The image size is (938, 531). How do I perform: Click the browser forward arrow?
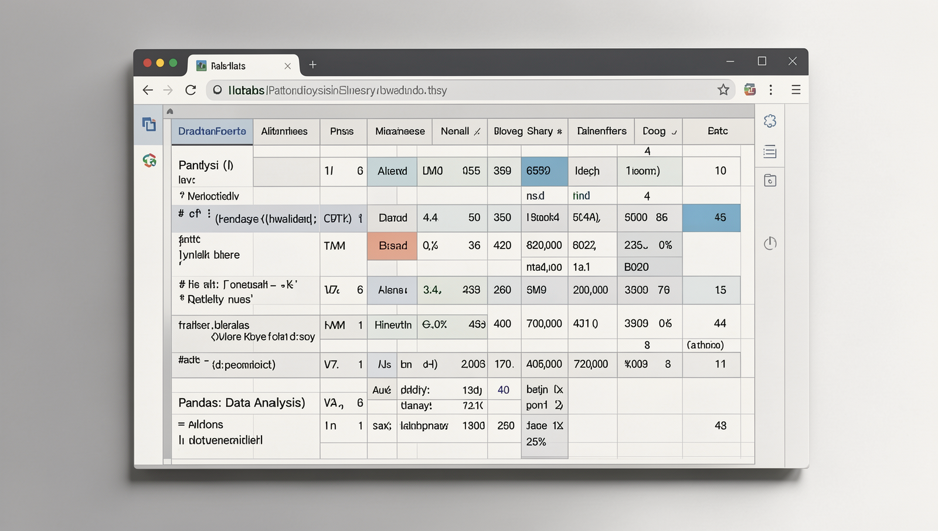(168, 90)
